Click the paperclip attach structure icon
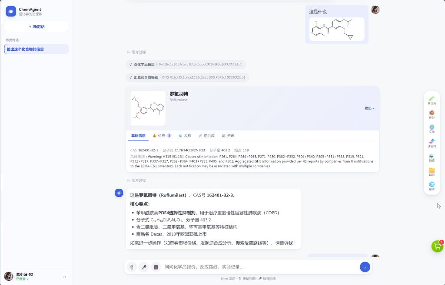 point(132,267)
